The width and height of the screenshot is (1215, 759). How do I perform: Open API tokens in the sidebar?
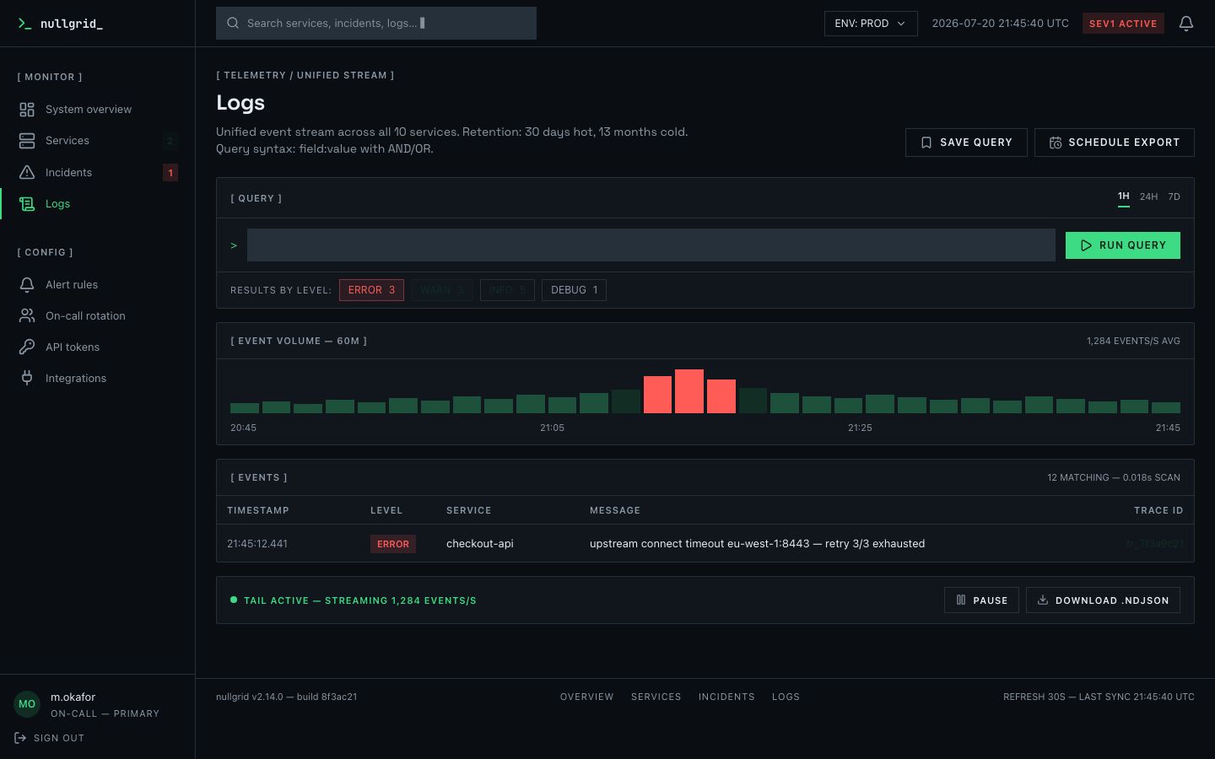[x=98, y=347]
